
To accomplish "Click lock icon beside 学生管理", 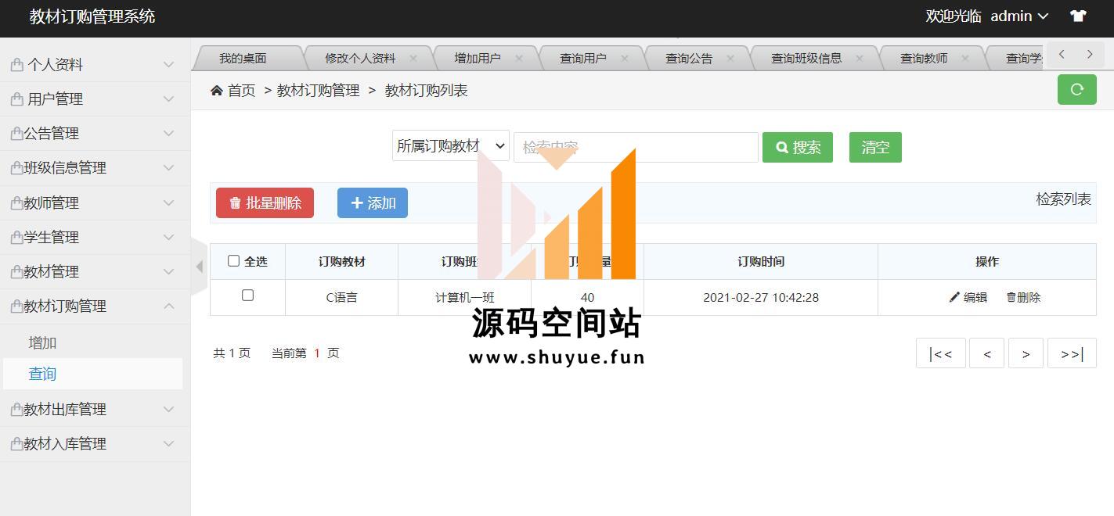I will [x=17, y=238].
